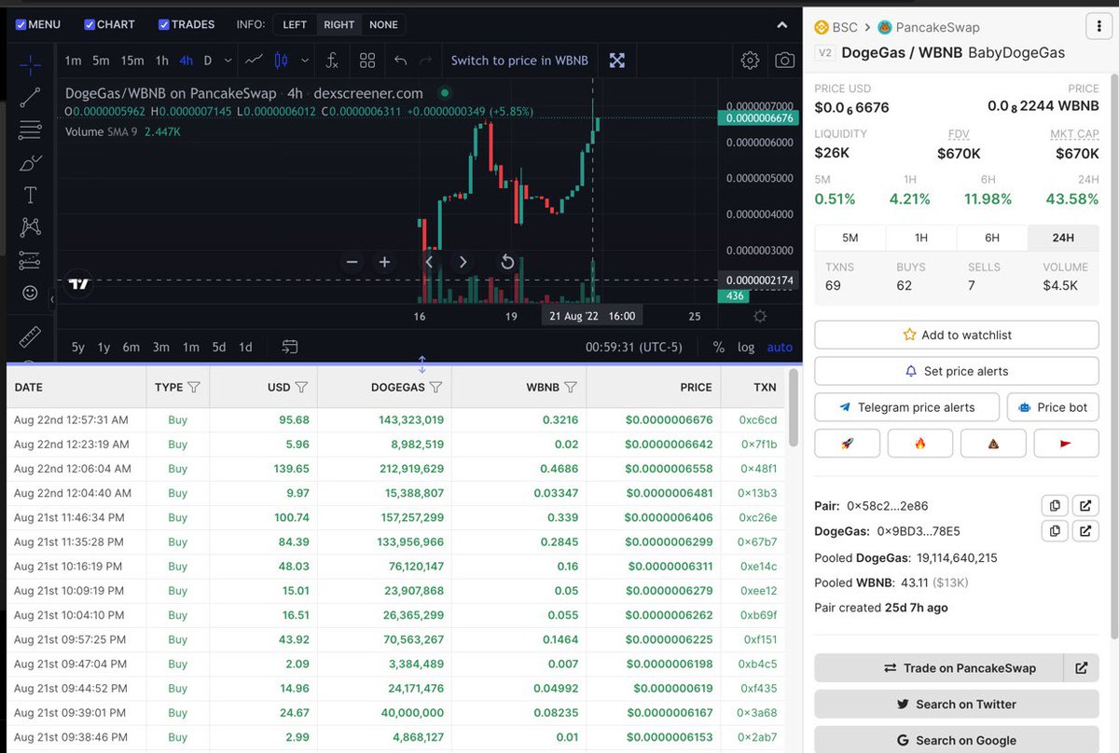The height and width of the screenshot is (753, 1119).
Task: Toggle percent scale on the chart
Action: (719, 347)
